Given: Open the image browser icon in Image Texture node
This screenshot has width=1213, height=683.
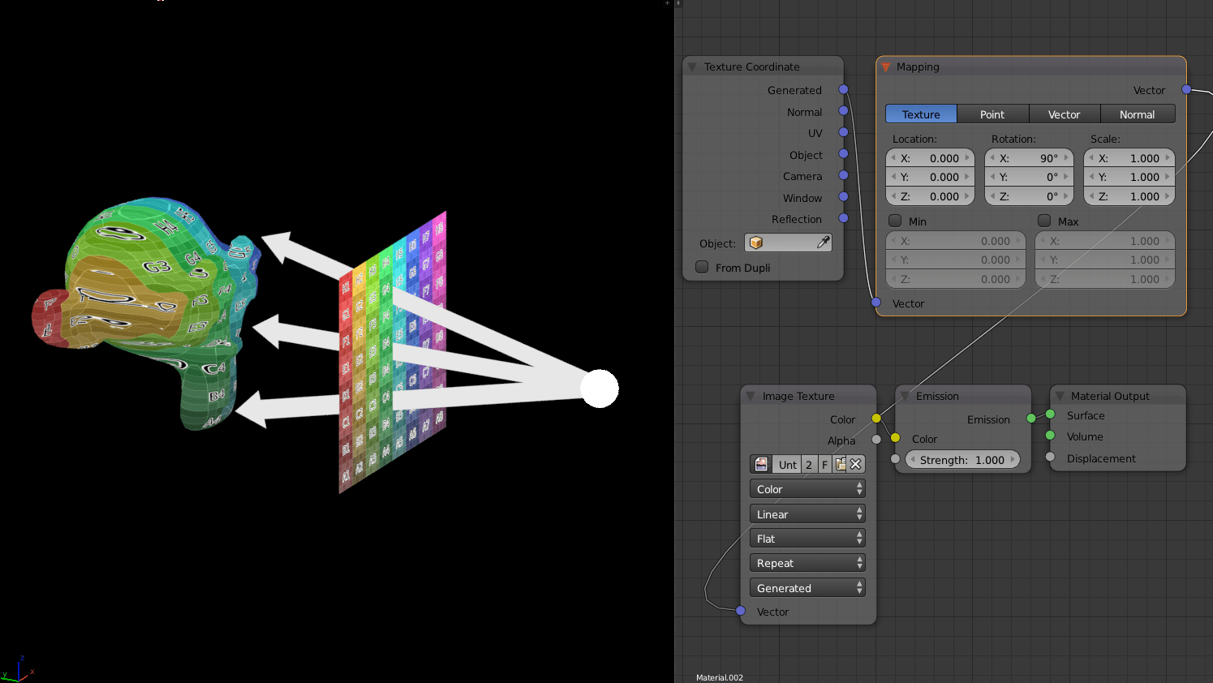Looking at the screenshot, I should point(761,464).
